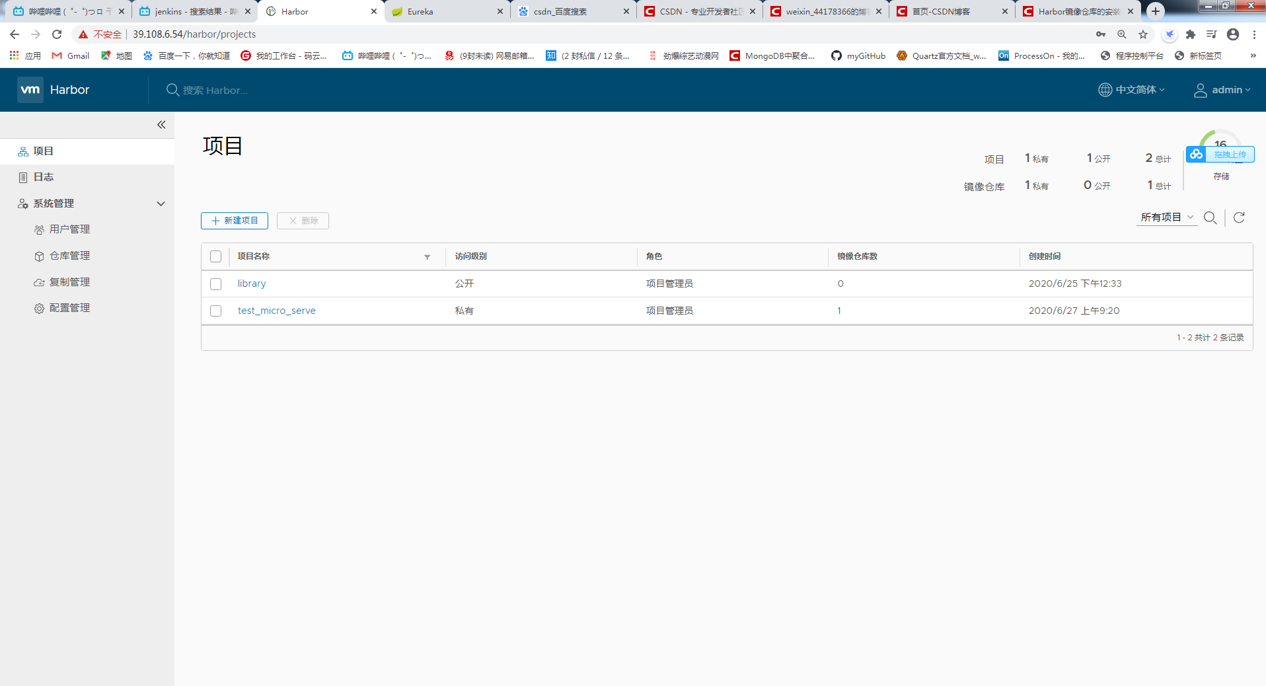Open 复制管理 replication management page

pos(69,281)
